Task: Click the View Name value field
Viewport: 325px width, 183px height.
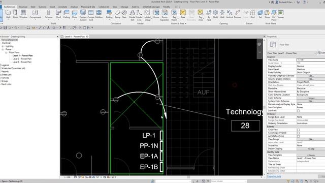Action: click(311, 158)
